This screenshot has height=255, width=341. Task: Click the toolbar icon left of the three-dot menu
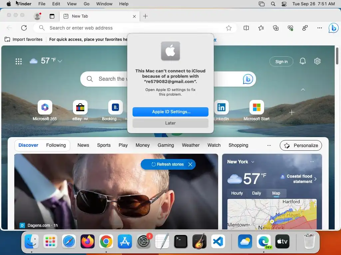pos(305,28)
